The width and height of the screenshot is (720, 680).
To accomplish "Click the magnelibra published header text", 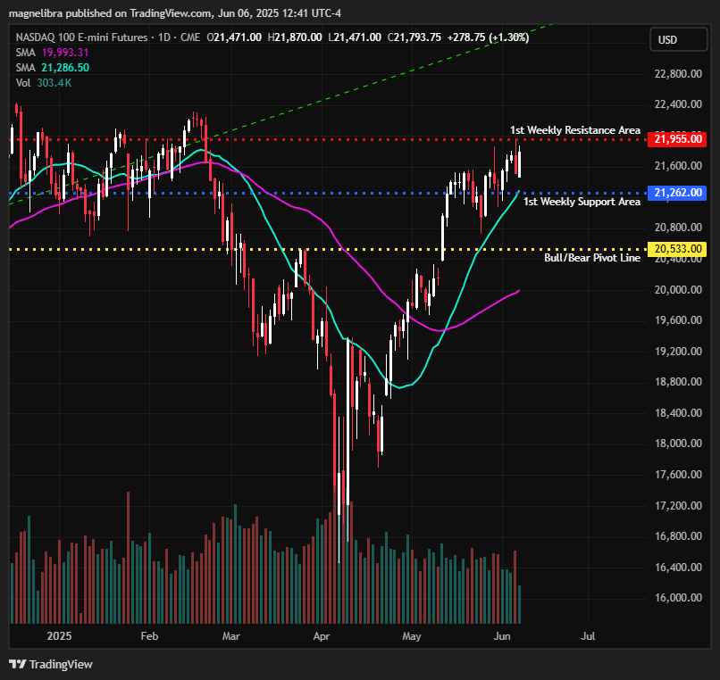I will tap(175, 13).
